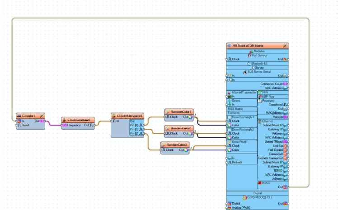338x210 pixels.
Task: Click the Bluetooth LE icon
Action: pyautogui.click(x=248, y=64)
